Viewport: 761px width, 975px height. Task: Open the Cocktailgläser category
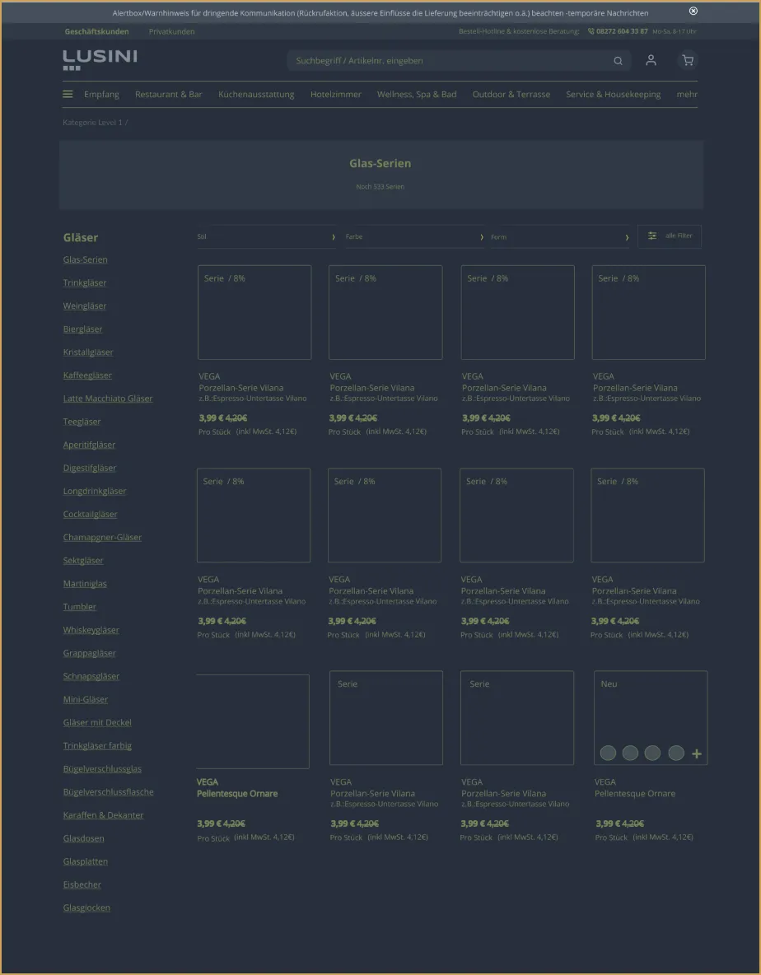[x=90, y=514]
